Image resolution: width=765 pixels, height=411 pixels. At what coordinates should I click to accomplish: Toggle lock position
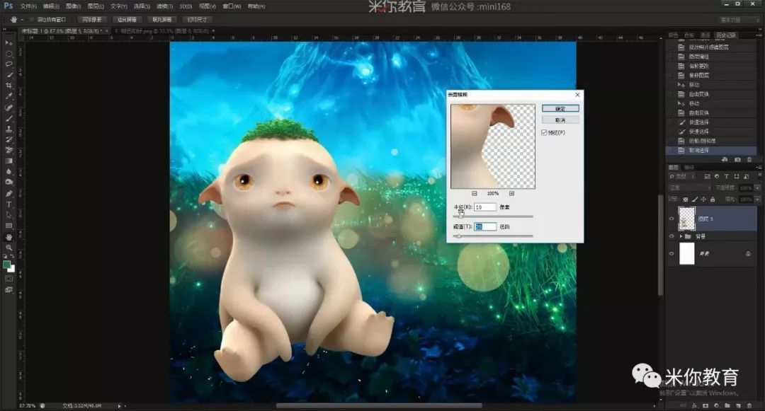[x=703, y=199]
